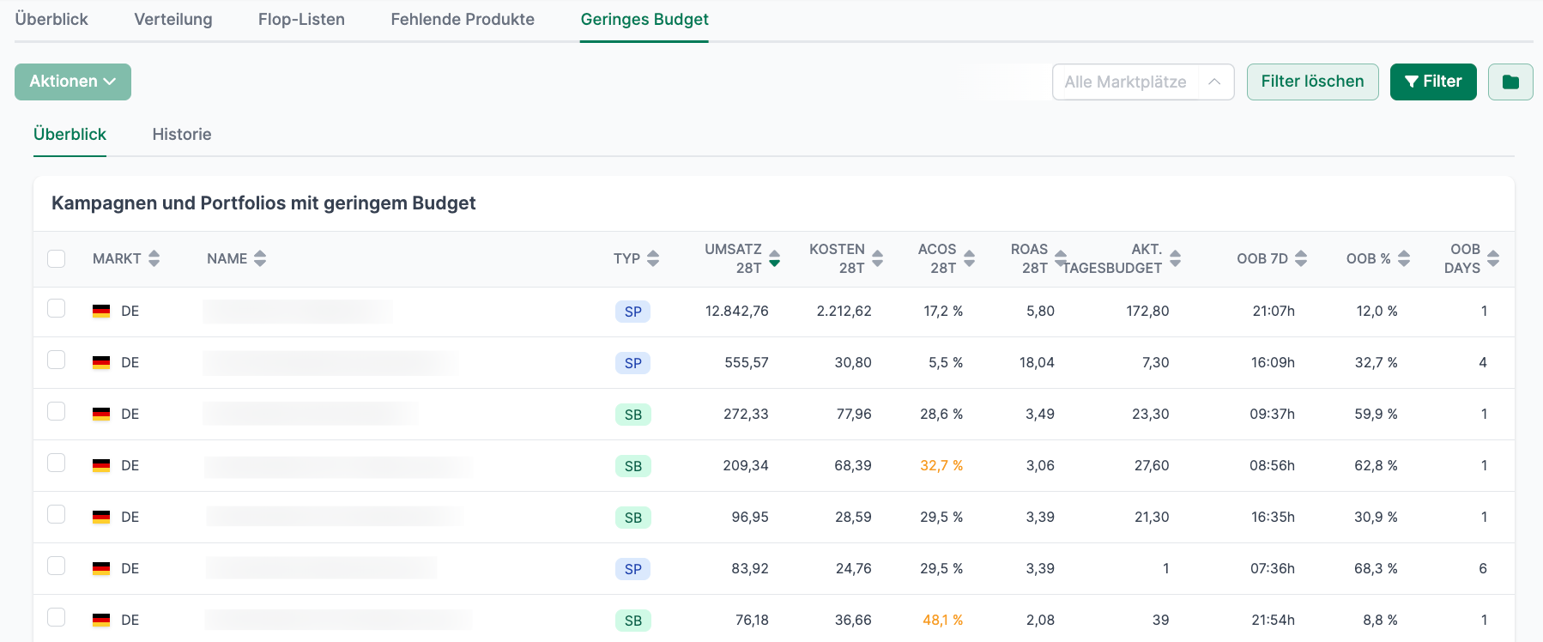
Task: Open the folder icon button
Action: (1510, 82)
